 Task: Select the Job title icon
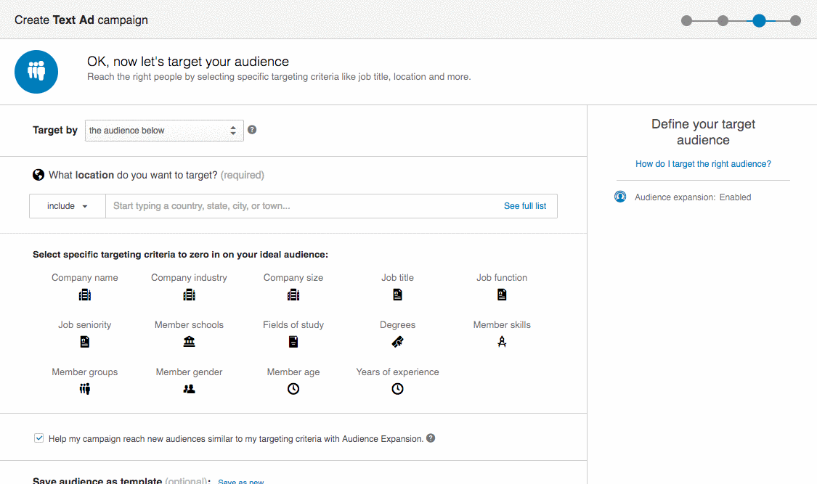point(397,295)
